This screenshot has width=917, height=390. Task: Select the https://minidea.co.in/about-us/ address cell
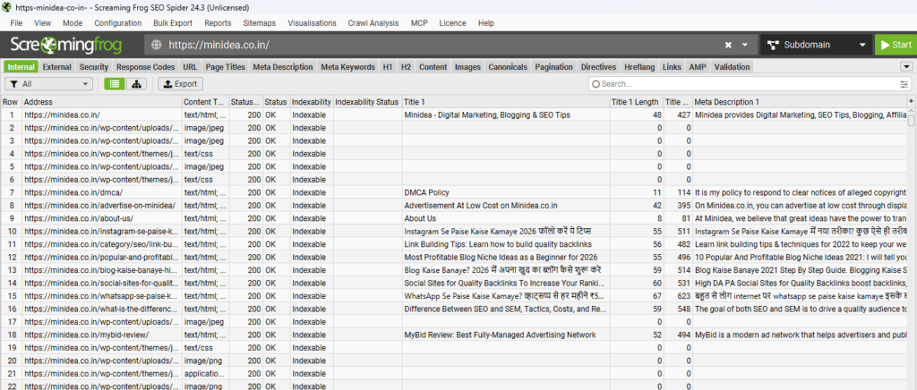[102, 218]
